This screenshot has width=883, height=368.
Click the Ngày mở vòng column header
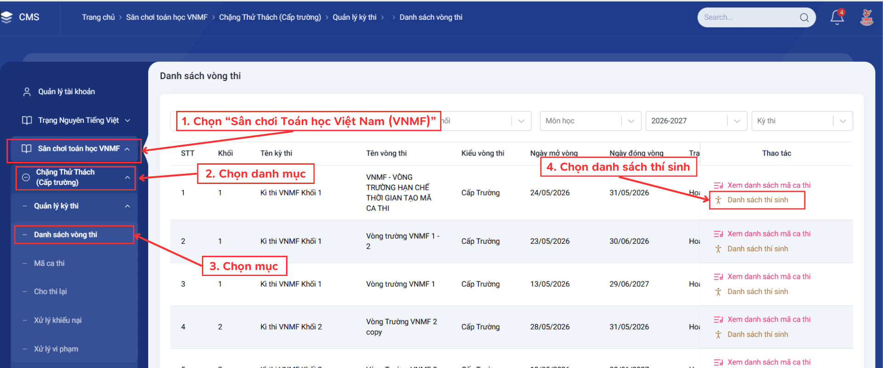[x=554, y=154]
